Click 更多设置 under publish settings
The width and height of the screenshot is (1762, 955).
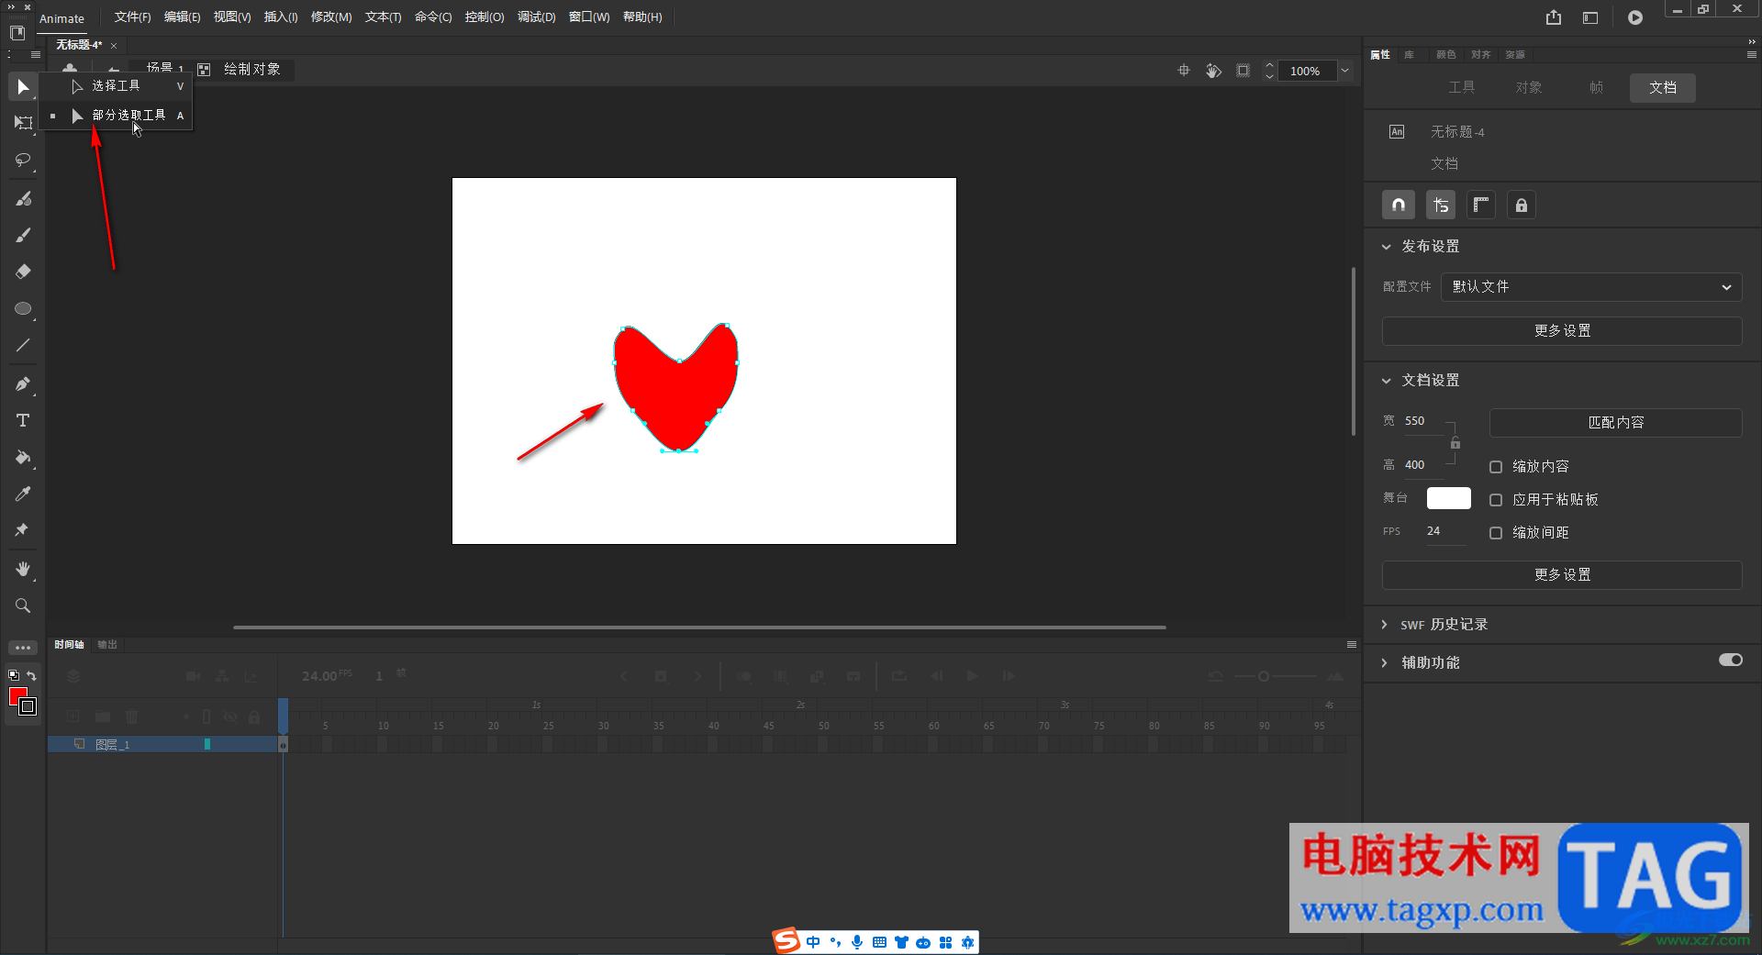[x=1562, y=331]
